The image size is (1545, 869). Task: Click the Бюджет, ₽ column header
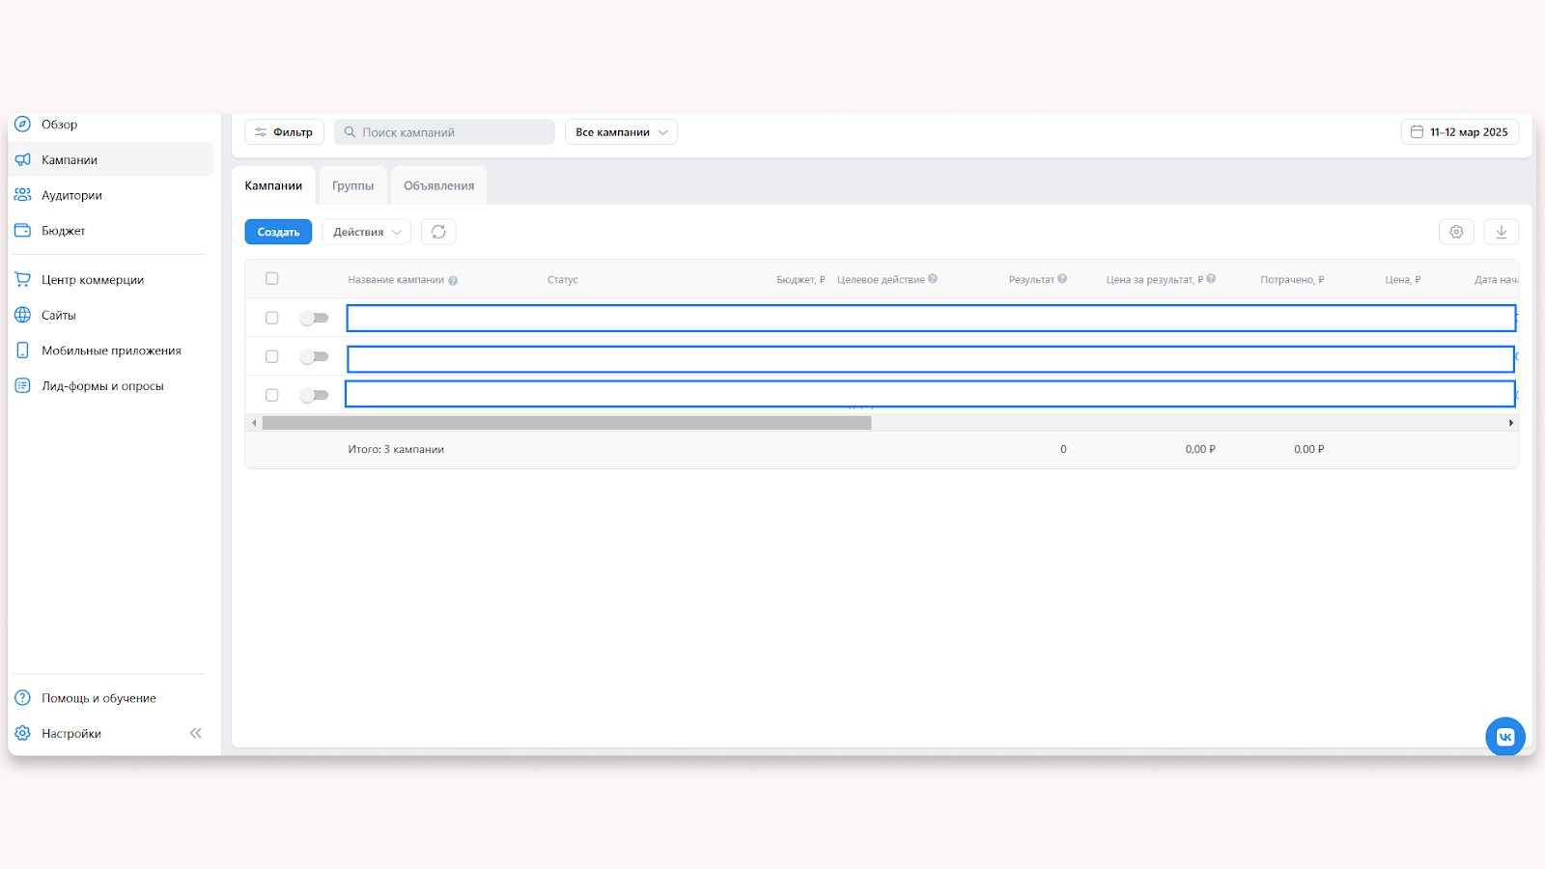pos(801,280)
